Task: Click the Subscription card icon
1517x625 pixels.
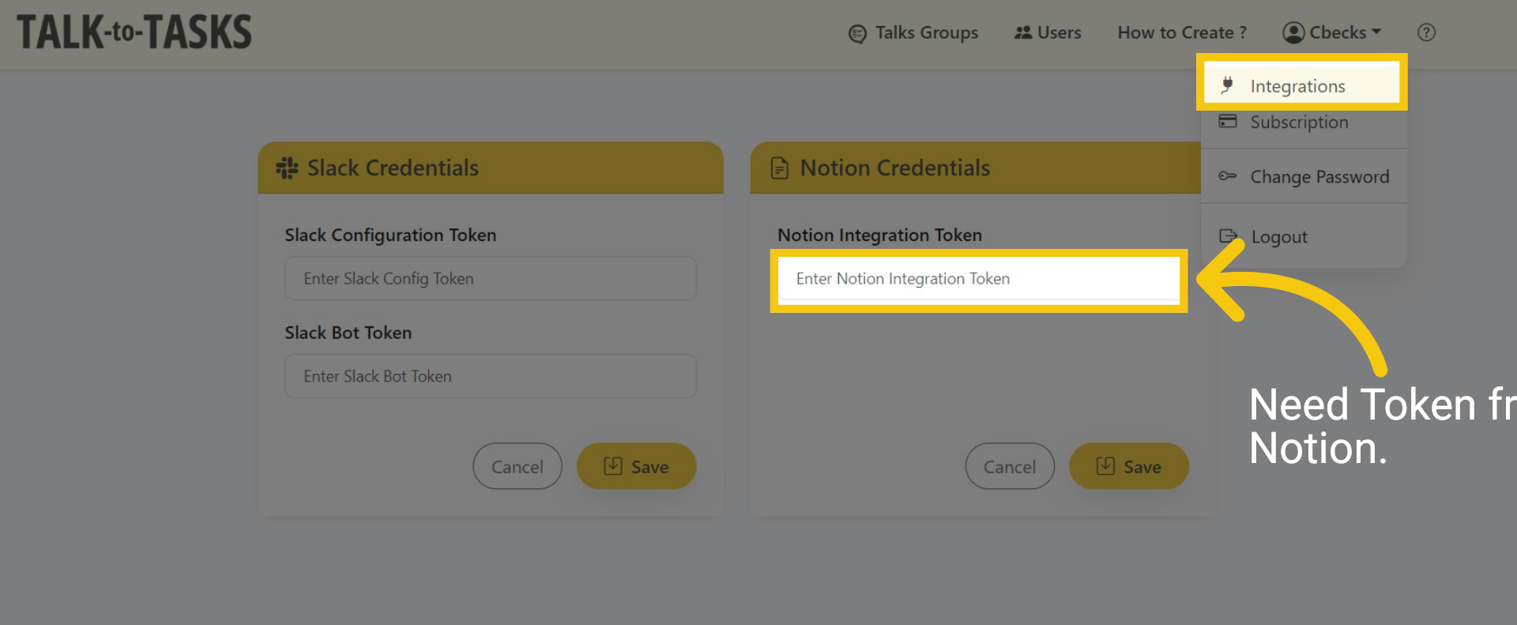Action: (x=1228, y=121)
